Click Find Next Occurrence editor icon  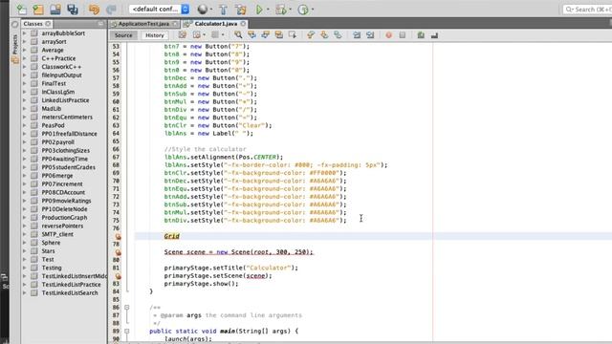coord(266,35)
